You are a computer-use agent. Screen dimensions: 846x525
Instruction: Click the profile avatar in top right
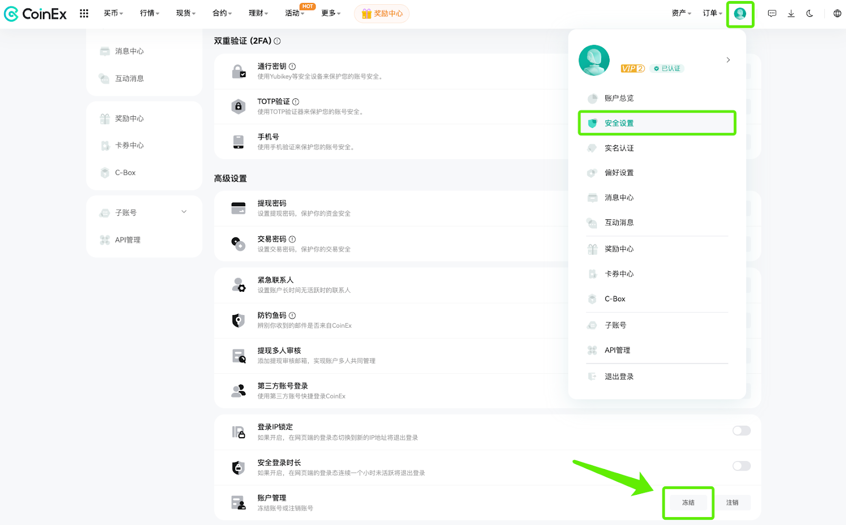pos(740,13)
